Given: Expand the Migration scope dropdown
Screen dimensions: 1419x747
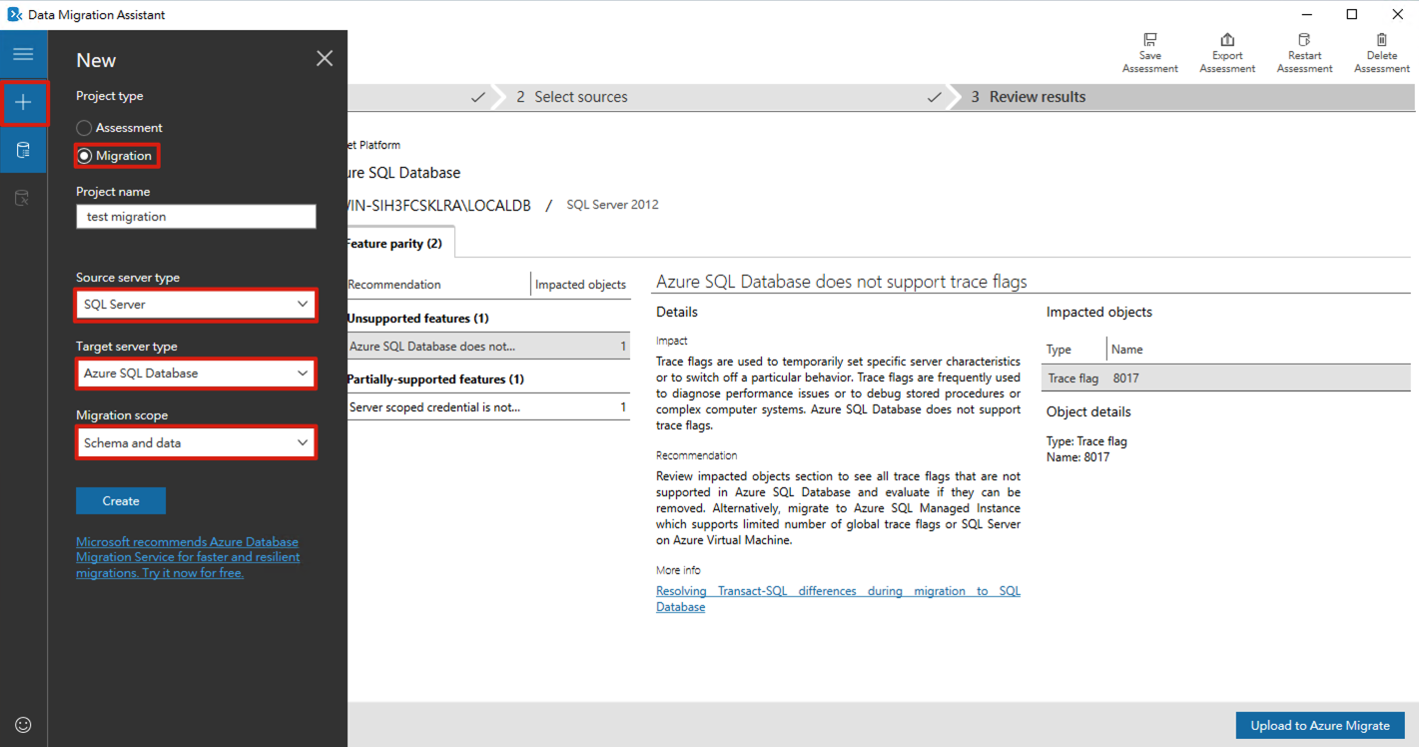Looking at the screenshot, I should (196, 442).
